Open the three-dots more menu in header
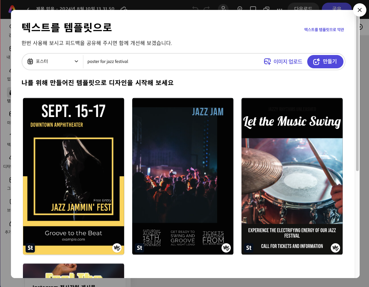The height and width of the screenshot is (287, 369). click(280, 9)
